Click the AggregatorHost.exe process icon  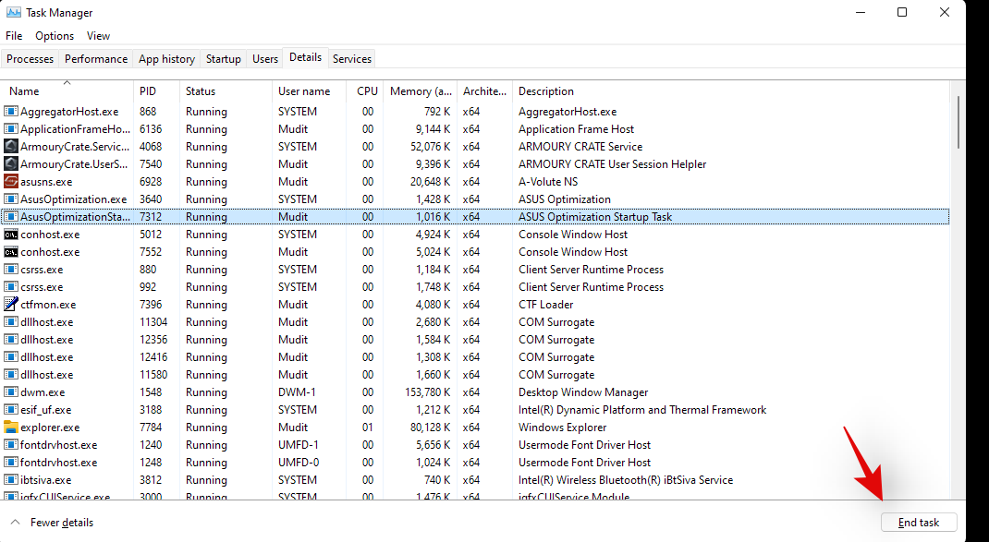point(11,112)
